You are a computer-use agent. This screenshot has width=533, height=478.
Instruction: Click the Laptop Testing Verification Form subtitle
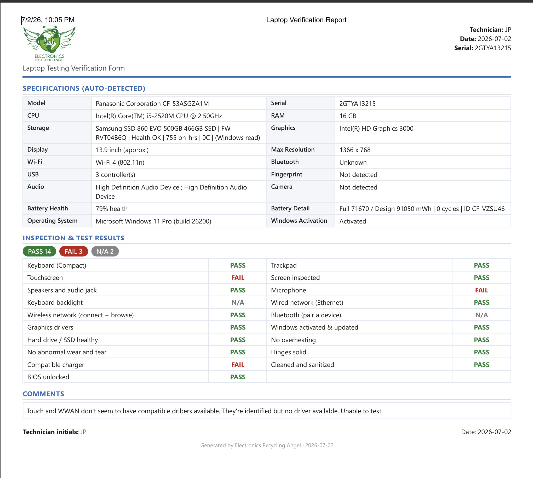click(x=74, y=68)
